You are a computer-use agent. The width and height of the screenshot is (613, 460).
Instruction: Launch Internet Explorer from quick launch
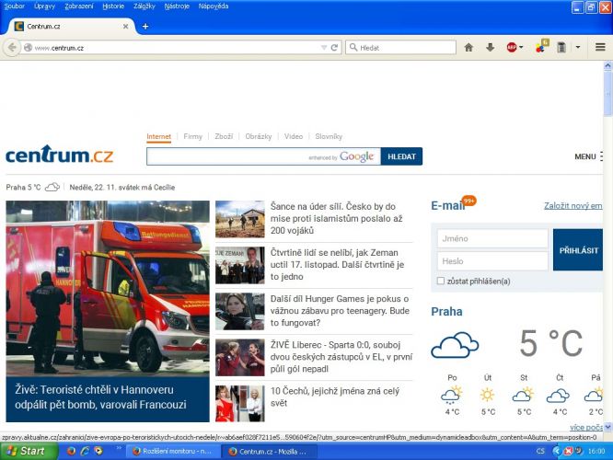tap(85, 451)
